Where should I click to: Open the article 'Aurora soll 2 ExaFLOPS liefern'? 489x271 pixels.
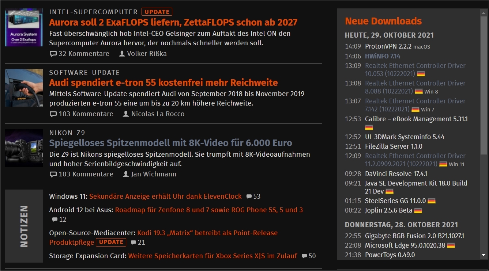tap(173, 22)
